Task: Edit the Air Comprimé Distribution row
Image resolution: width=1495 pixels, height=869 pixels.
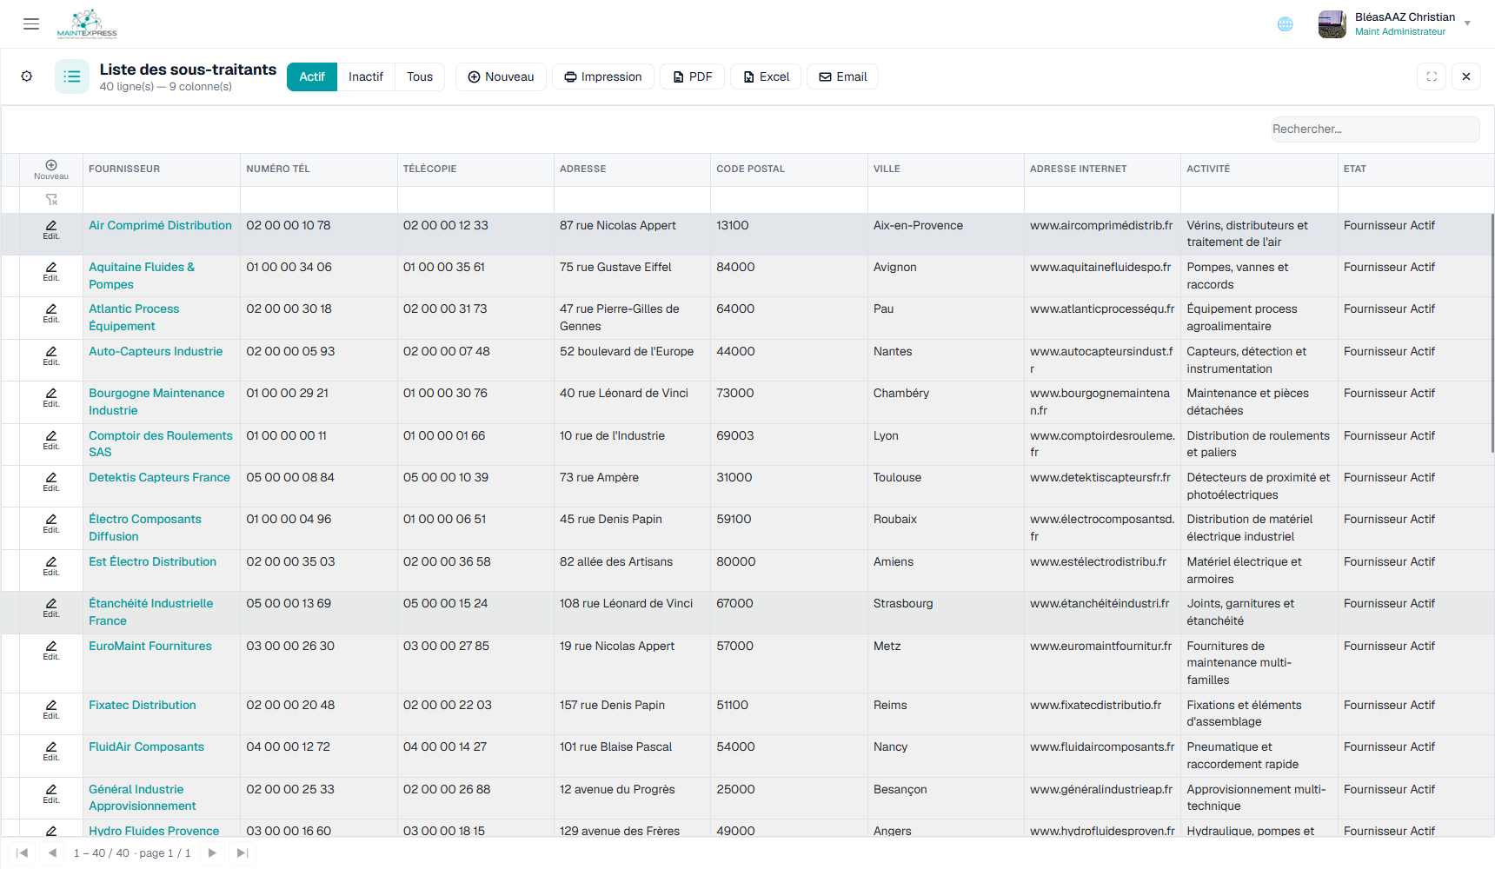Action: pos(51,229)
